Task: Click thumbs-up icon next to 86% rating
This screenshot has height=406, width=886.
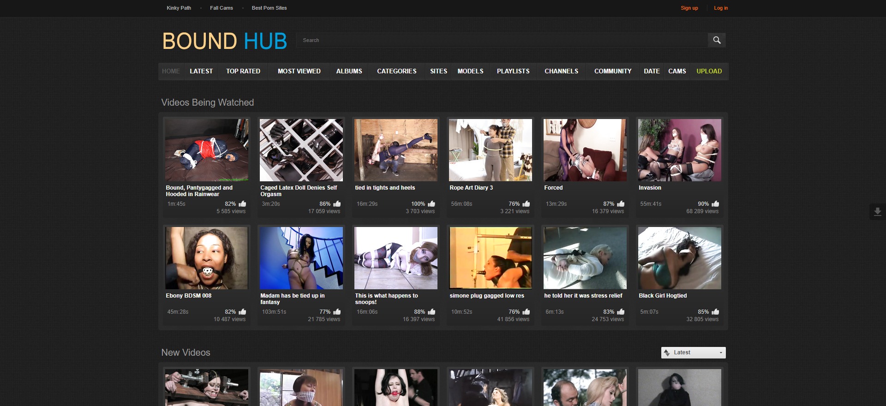Action: pyautogui.click(x=337, y=204)
